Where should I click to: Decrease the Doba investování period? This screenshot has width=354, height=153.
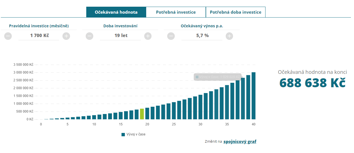(x=90, y=36)
